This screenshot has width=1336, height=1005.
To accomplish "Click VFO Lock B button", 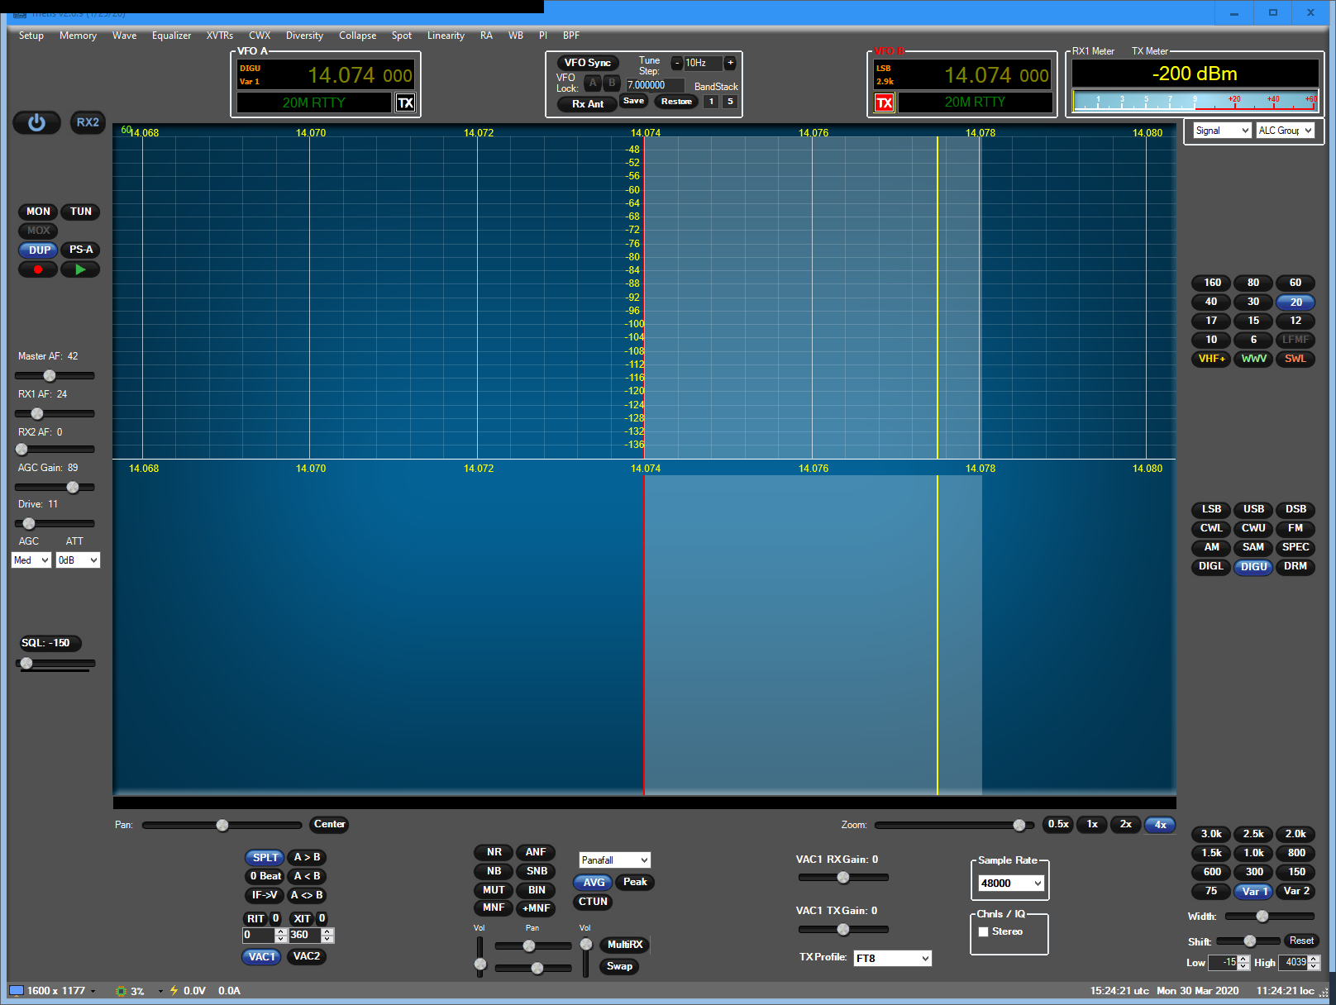I will point(612,83).
